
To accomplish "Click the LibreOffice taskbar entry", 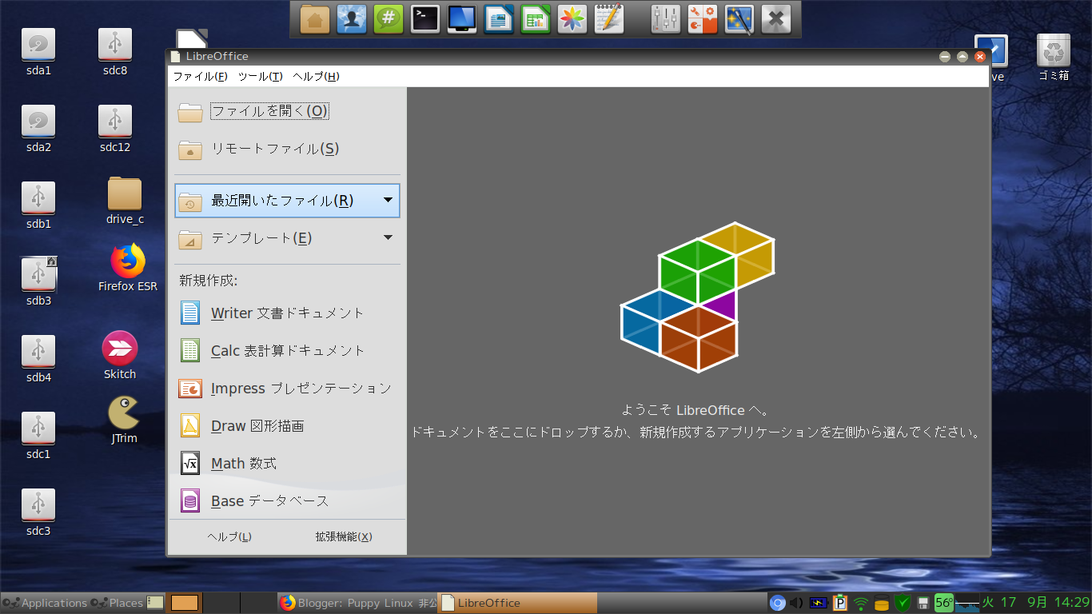I will point(517,603).
